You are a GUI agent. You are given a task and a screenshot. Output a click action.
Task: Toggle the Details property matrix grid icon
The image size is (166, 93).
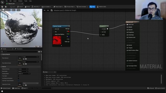tap(39, 52)
